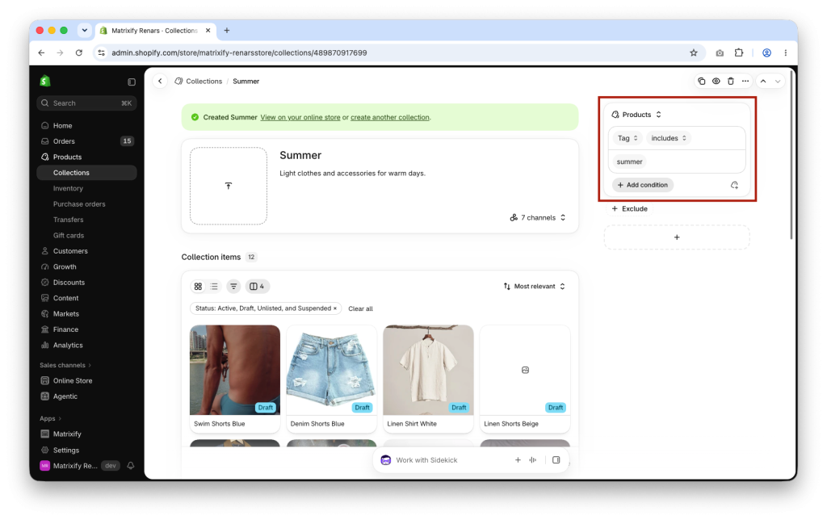Open Customers in the sidebar

tap(70, 251)
